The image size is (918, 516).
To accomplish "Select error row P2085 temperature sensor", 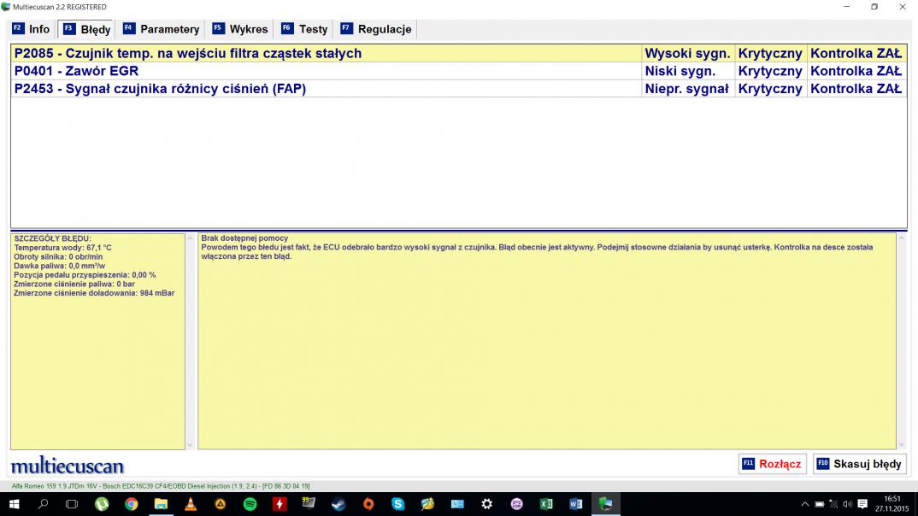I will click(458, 53).
